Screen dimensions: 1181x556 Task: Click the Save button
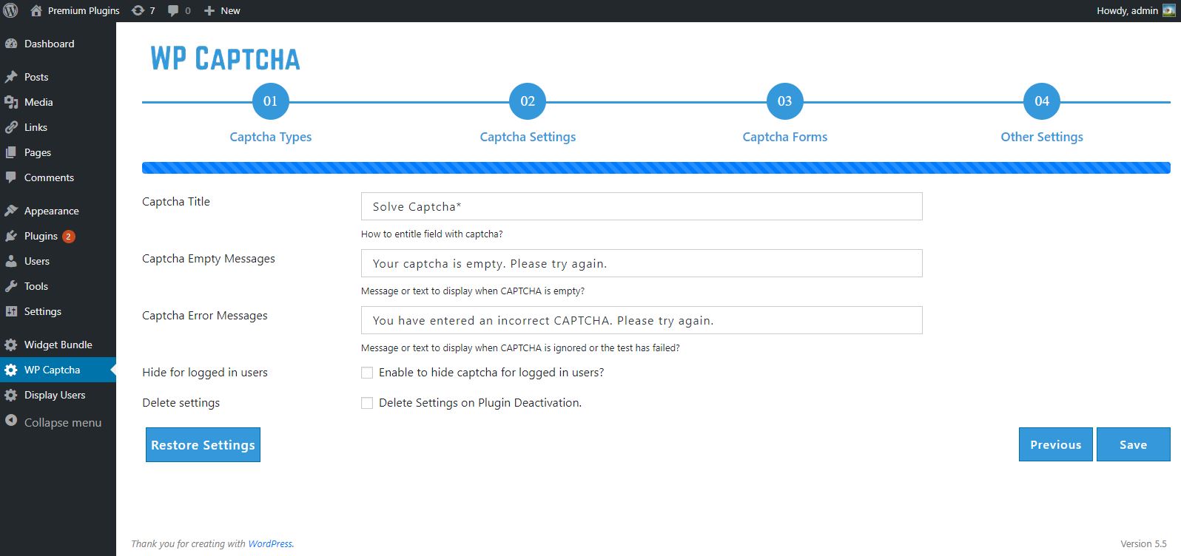coord(1134,444)
